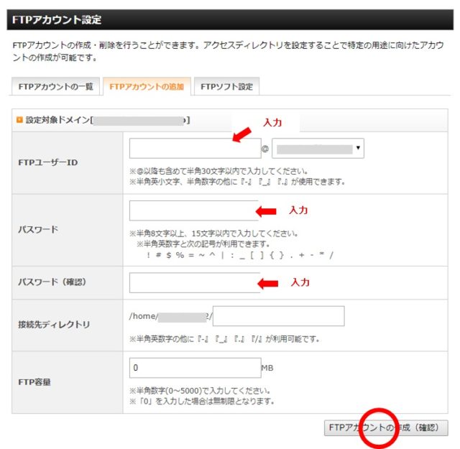The width and height of the screenshot is (460, 449).
Task: Click the red arrow pointing at FTPユーザーID field
Action: 241,134
